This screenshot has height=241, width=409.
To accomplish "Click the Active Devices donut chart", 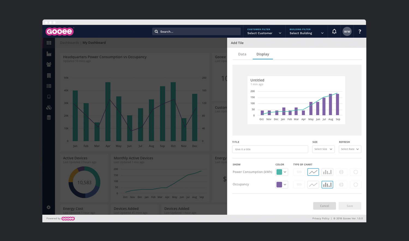I will [x=84, y=182].
